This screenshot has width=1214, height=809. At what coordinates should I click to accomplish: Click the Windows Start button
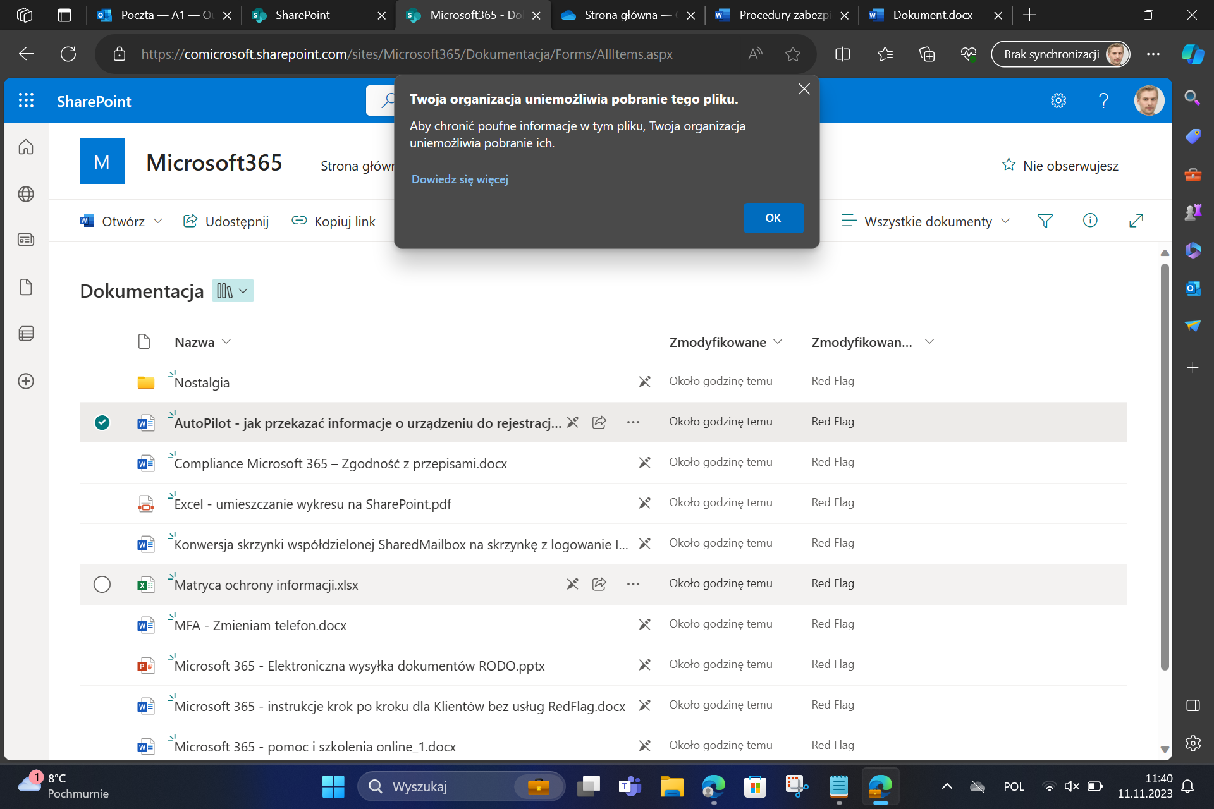coord(333,786)
